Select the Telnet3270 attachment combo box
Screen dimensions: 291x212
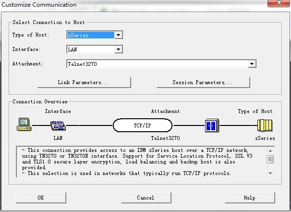[161, 64]
